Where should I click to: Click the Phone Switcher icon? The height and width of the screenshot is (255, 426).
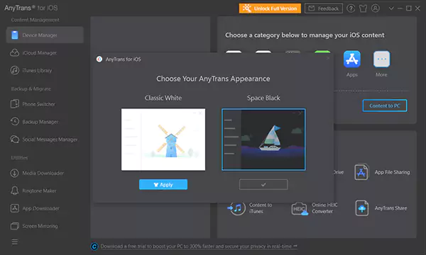(14, 104)
